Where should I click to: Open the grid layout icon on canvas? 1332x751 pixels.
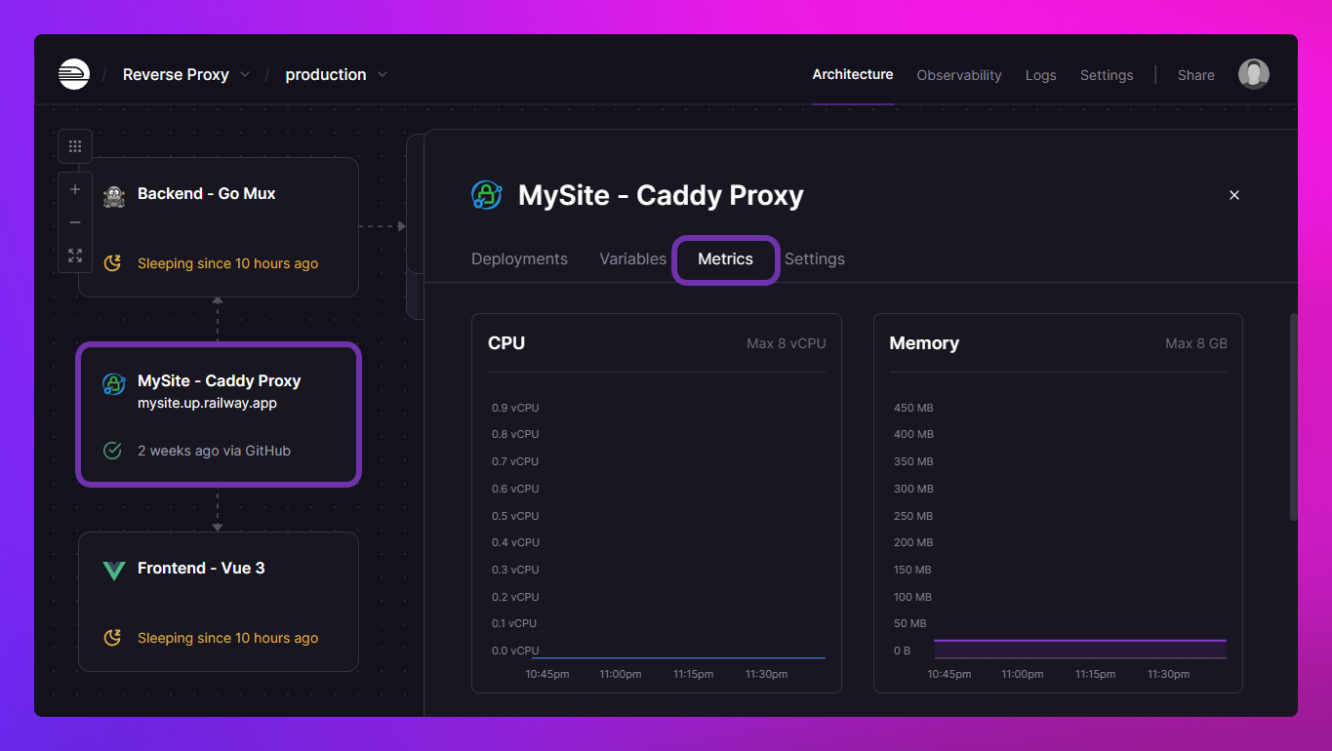tap(75, 146)
